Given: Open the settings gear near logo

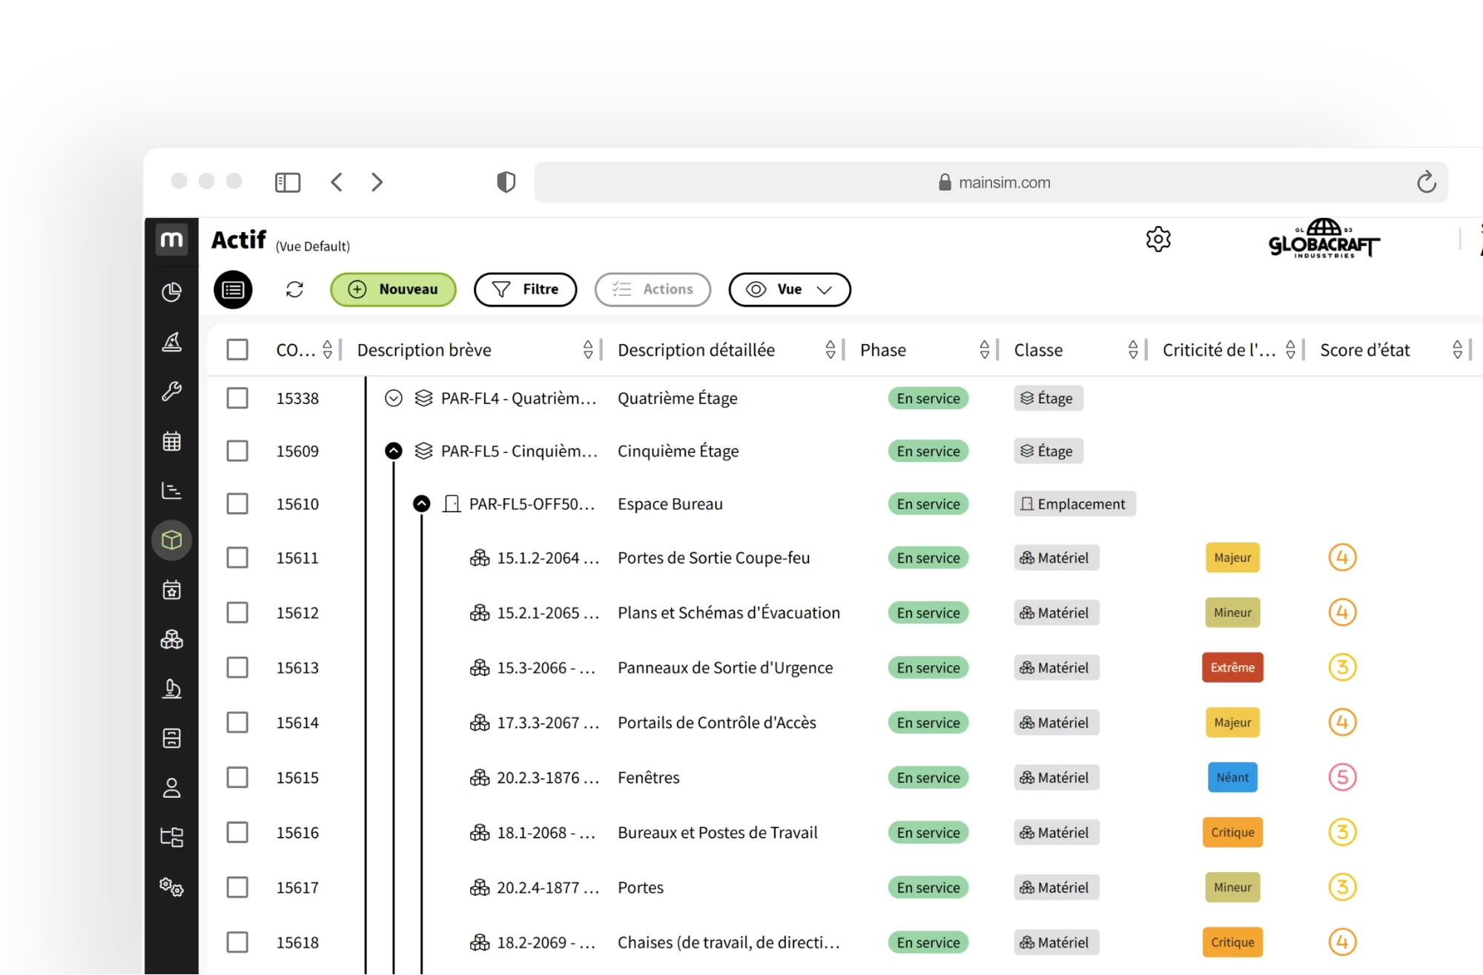Looking at the screenshot, I should 1157,239.
